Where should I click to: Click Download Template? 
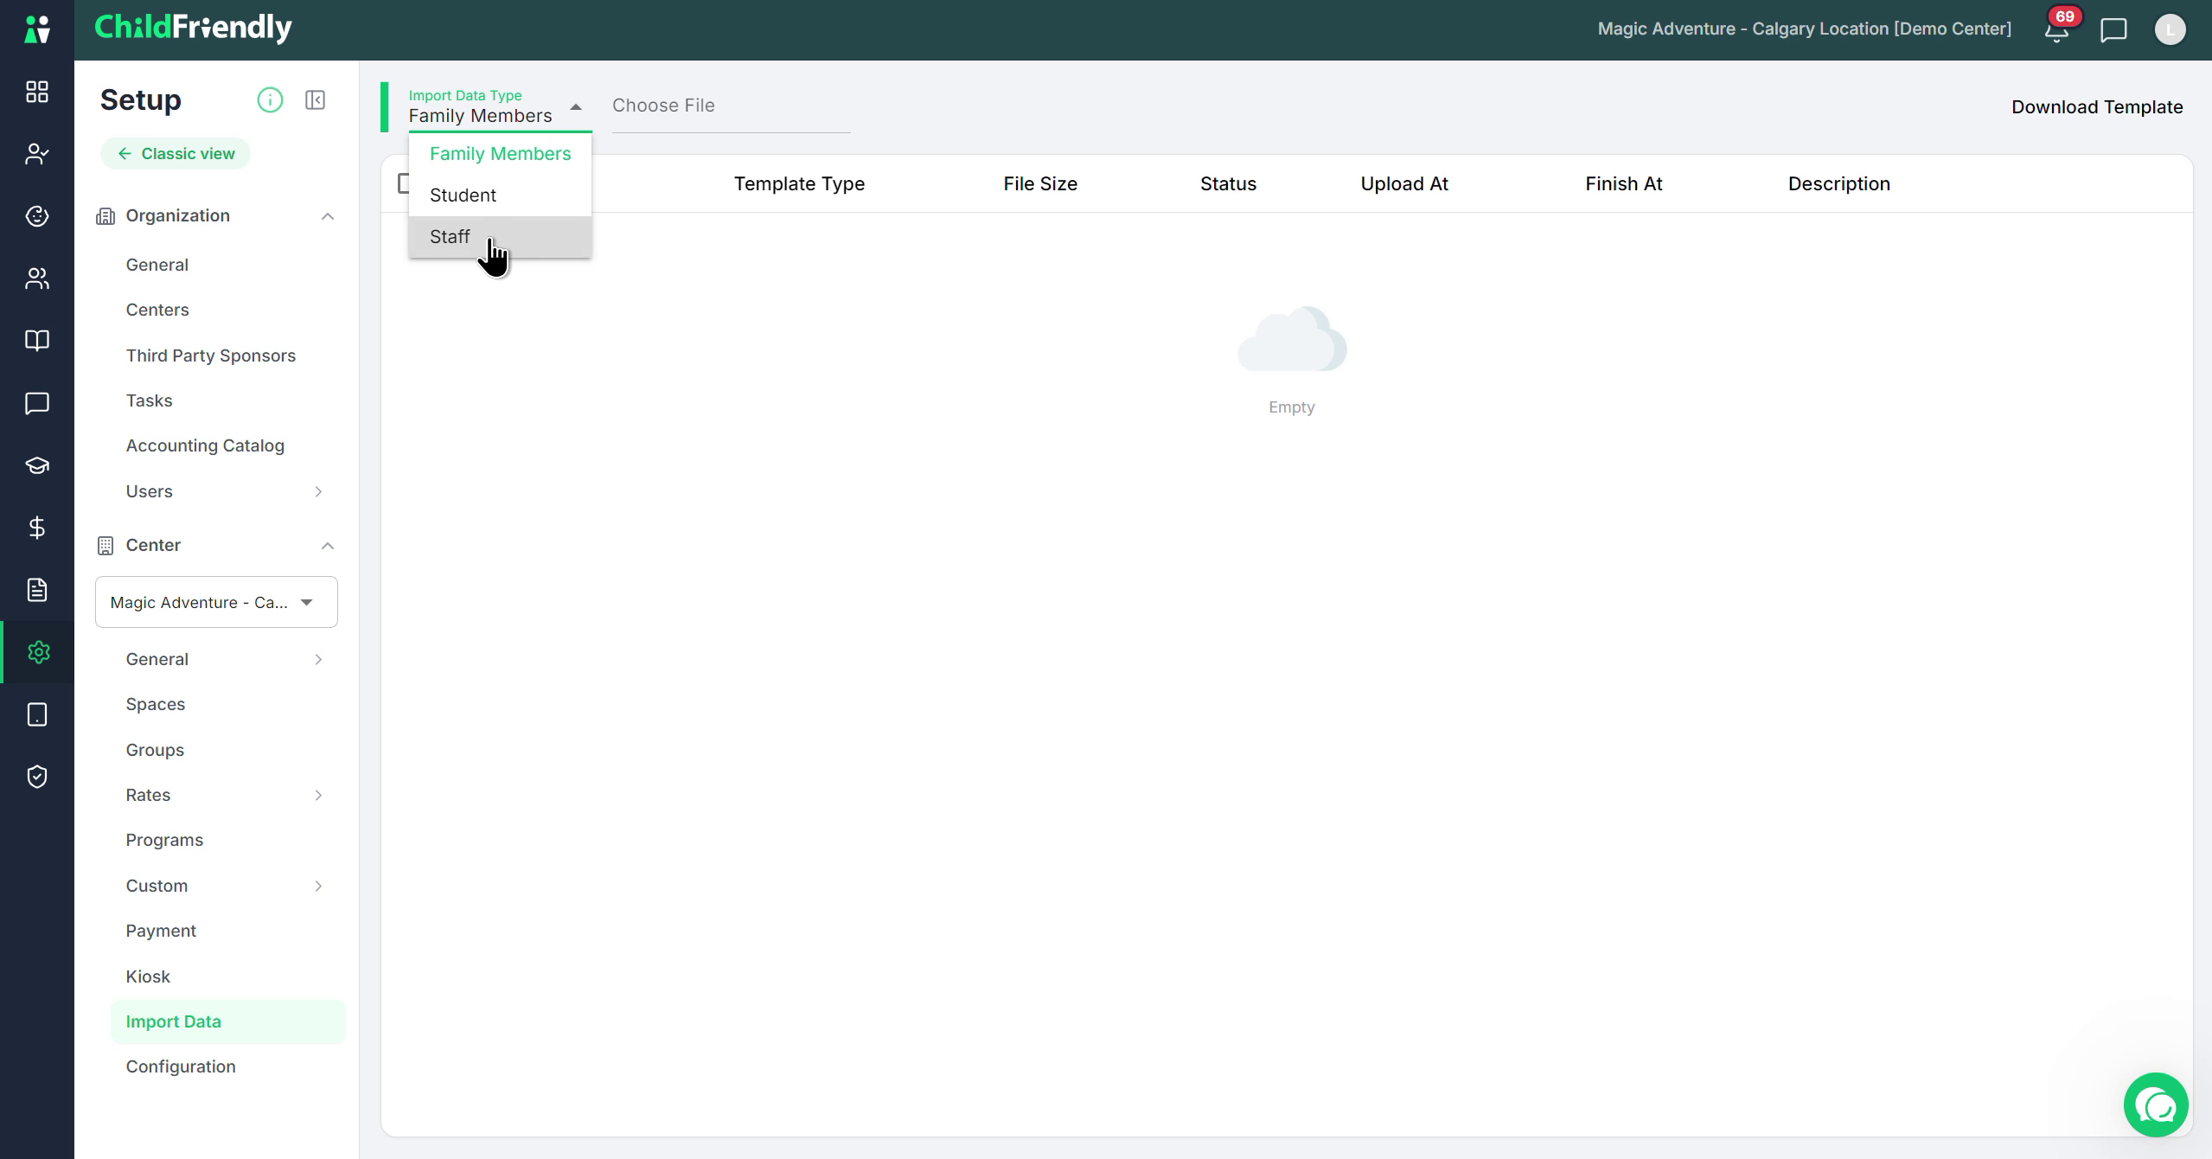(2097, 107)
